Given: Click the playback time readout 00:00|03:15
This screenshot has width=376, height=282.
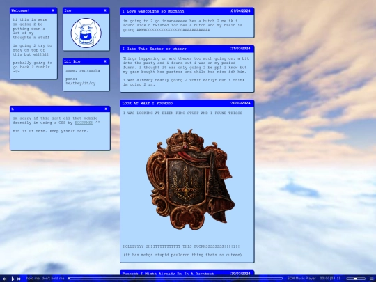Looking at the screenshot, I should coord(330,278).
